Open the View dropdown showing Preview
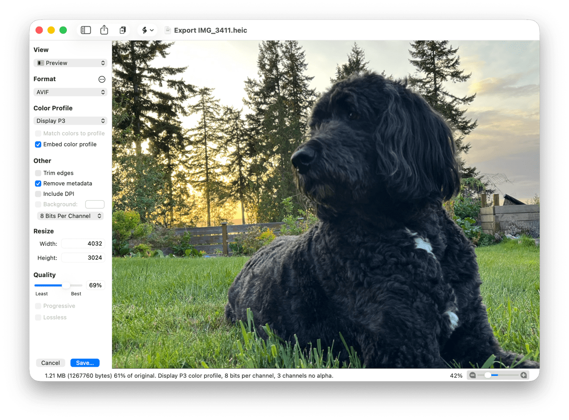Screen dimensions: 569x420 point(70,63)
